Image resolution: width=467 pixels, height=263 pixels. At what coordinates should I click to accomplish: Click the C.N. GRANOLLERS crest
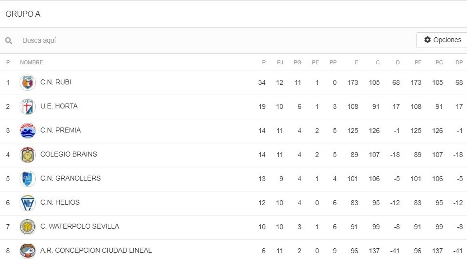pyautogui.click(x=27, y=178)
